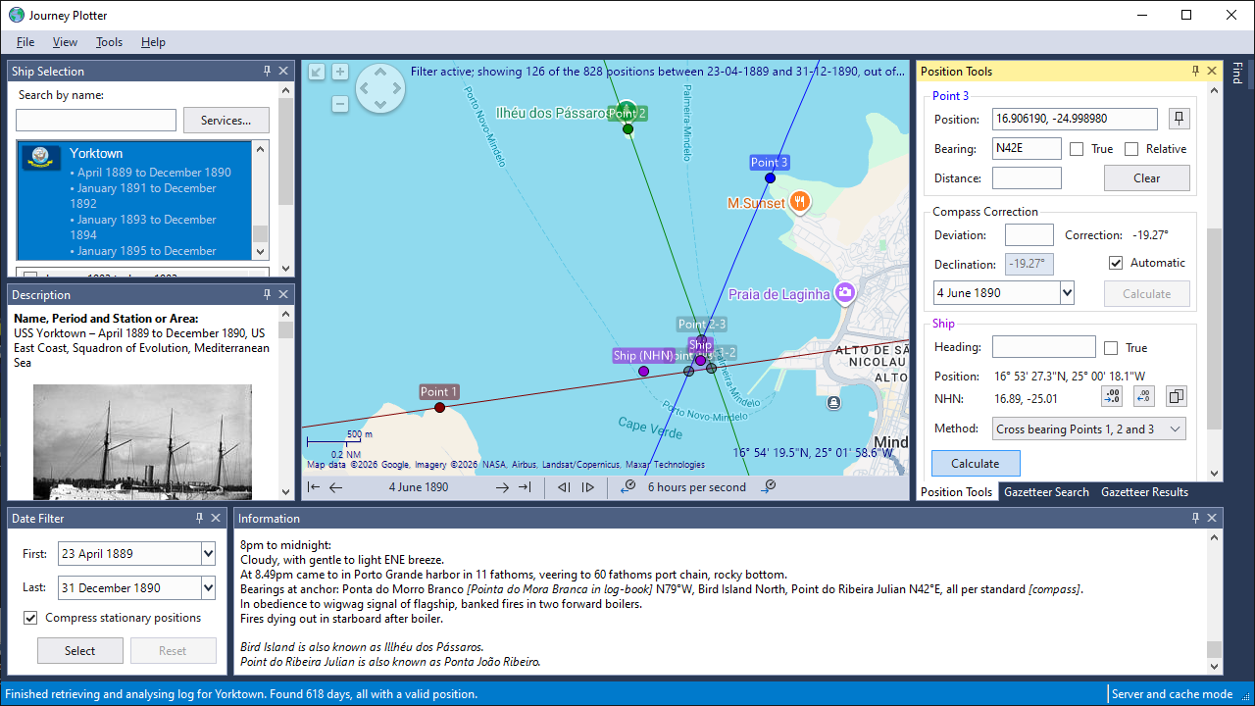
Task: Decrease the playback speed
Action: (x=627, y=486)
